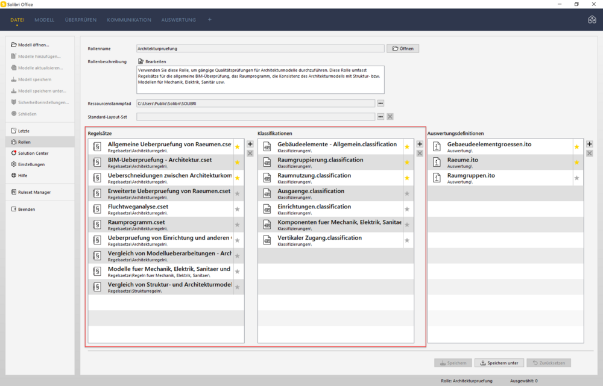Add a Regelsatz with the plus button
This screenshot has height=386, width=603.
(x=250, y=144)
